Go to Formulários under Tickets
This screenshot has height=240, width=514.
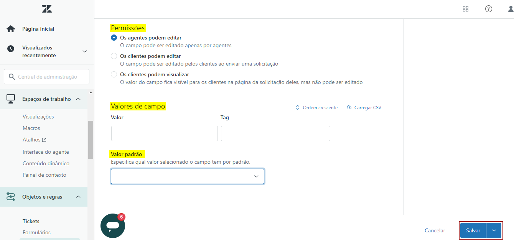tap(36, 232)
